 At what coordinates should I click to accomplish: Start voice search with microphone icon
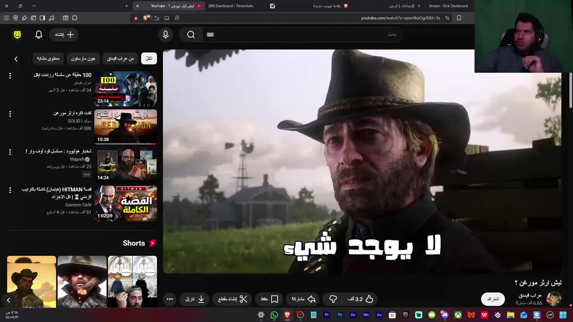(x=166, y=34)
